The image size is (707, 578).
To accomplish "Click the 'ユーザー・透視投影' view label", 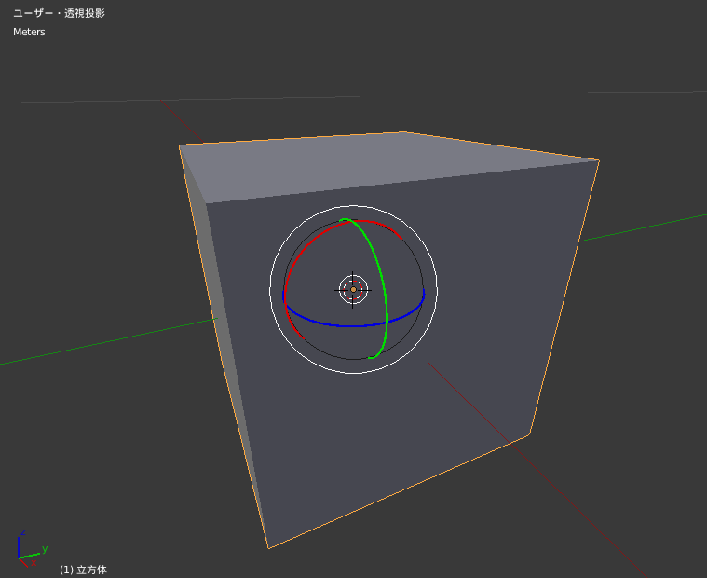I will (59, 13).
